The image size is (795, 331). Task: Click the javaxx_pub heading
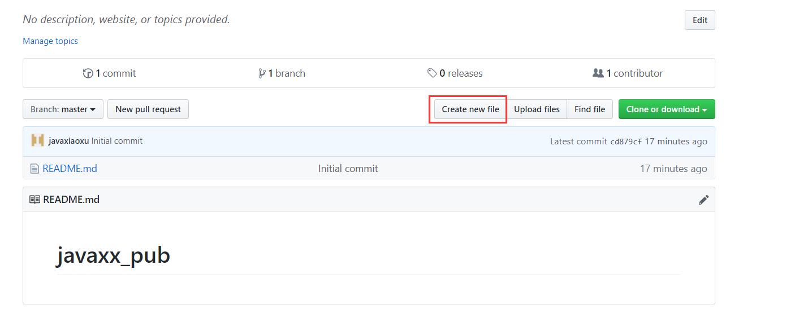[x=113, y=255]
